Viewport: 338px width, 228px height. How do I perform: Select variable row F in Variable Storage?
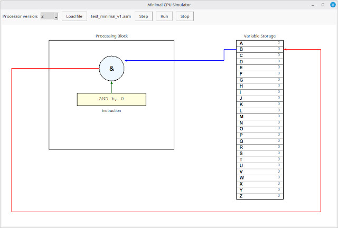tap(260, 74)
